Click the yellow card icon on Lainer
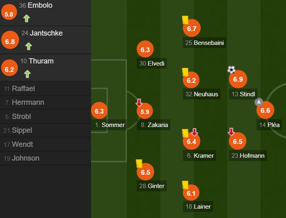The height and width of the screenshot is (218, 286). coord(185,185)
